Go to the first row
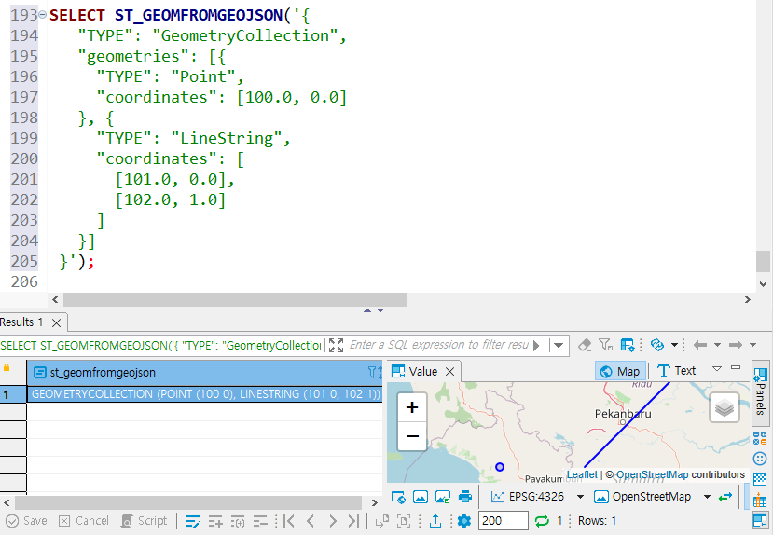Screen dimensions: 773x535 coord(289,521)
